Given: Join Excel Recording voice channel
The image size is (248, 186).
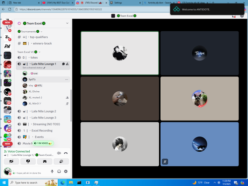Looking at the screenshot, I should 44,130.
